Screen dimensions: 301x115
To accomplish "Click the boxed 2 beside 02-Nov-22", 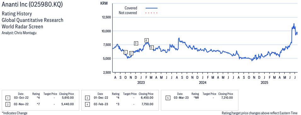I will [x=8, y=104].
